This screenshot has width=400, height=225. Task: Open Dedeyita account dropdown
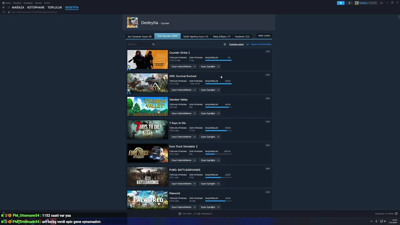(366, 3)
